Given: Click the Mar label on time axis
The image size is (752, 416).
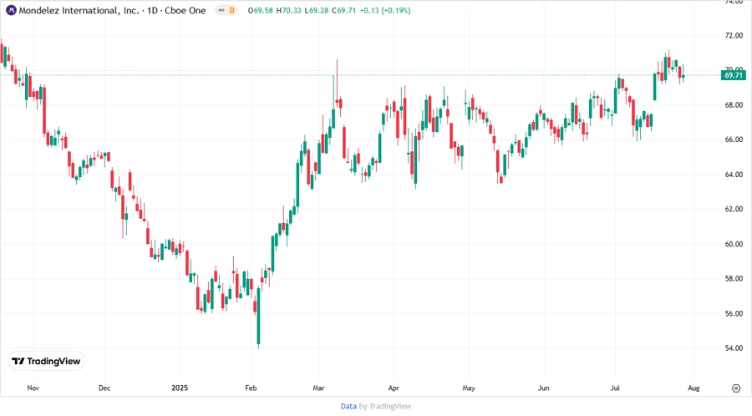Looking at the screenshot, I should click(x=319, y=388).
